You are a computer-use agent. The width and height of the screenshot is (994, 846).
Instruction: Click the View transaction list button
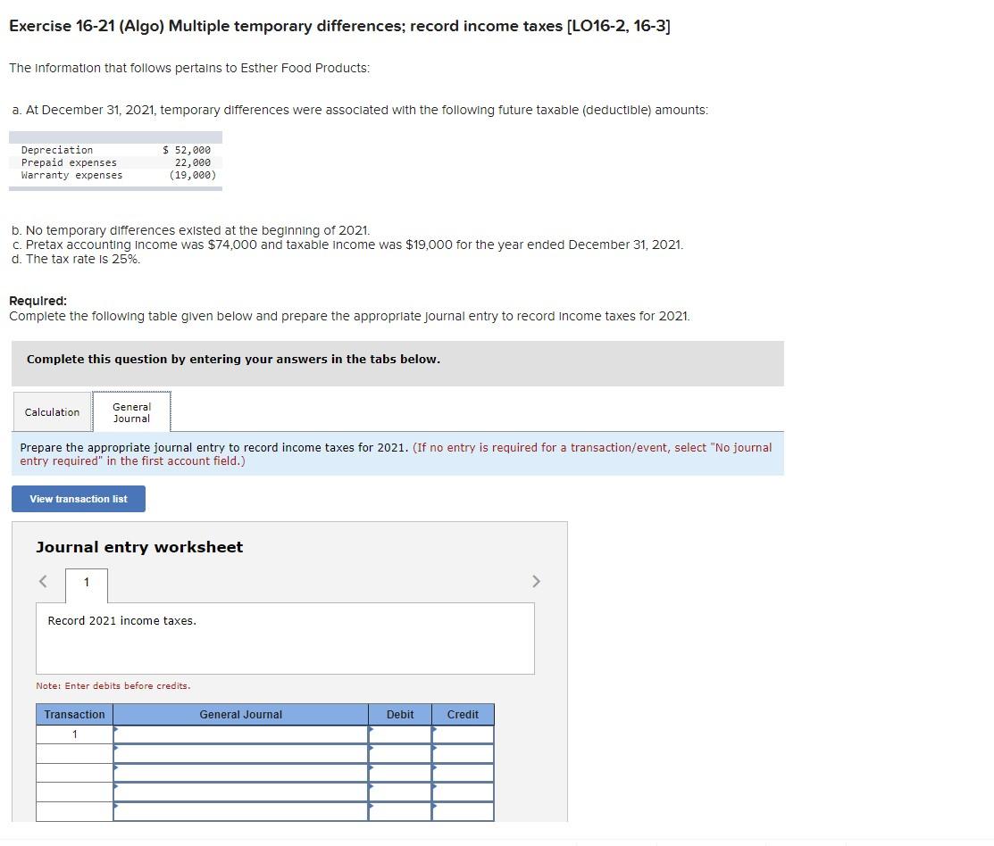(x=78, y=498)
